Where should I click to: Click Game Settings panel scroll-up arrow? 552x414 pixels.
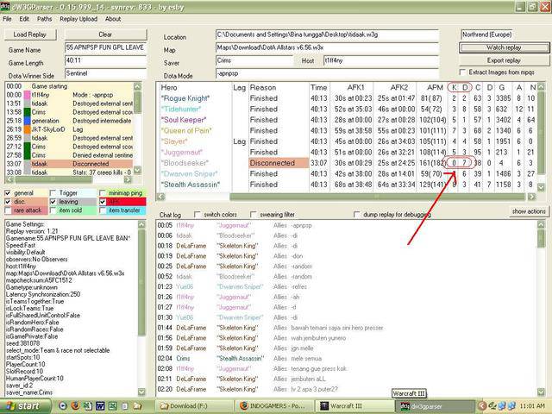pyautogui.click(x=141, y=224)
